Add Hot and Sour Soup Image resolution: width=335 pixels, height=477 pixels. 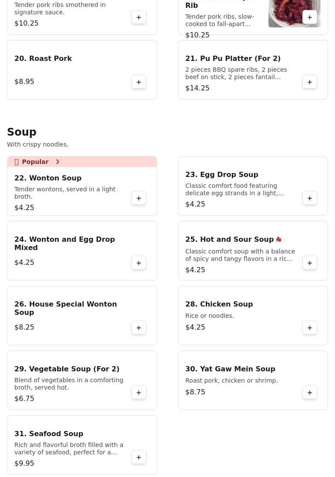point(310,263)
